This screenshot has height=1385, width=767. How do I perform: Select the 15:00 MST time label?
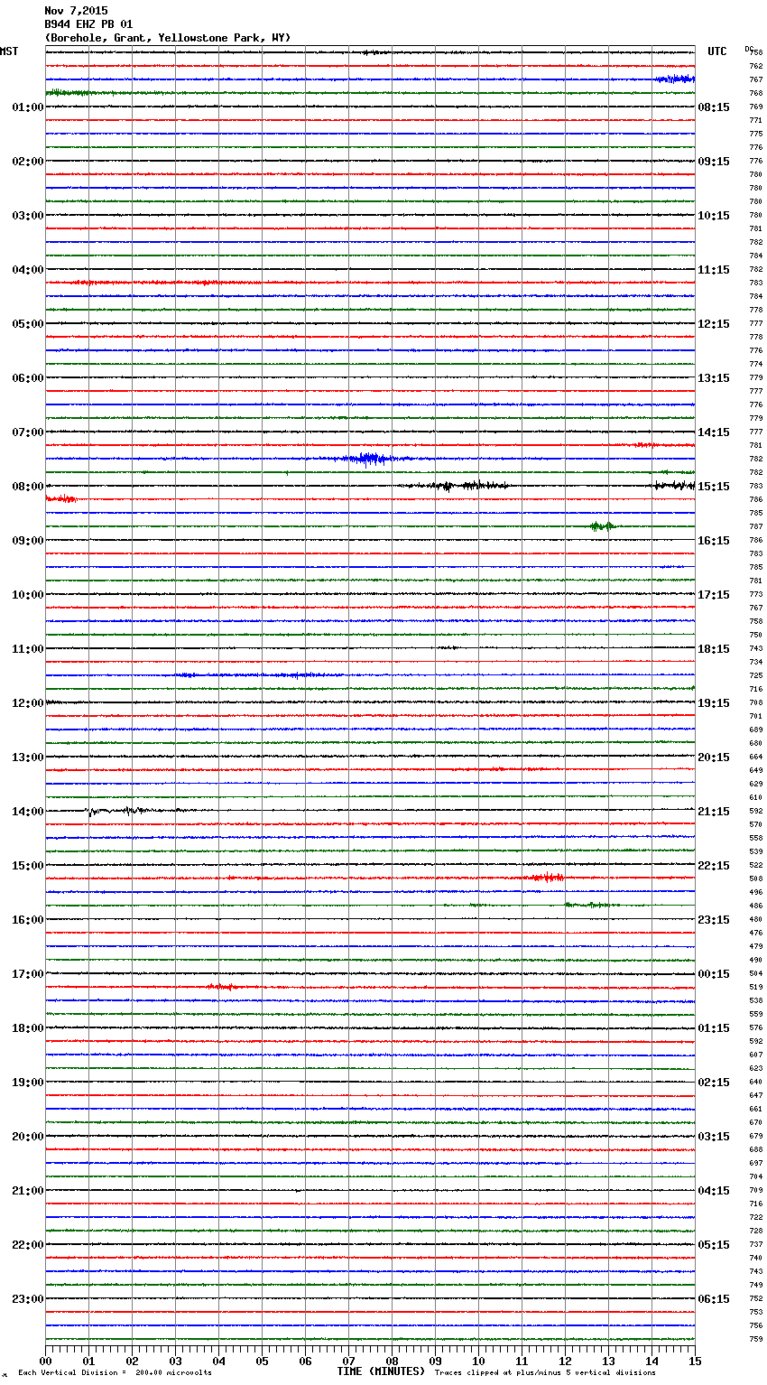(28, 866)
